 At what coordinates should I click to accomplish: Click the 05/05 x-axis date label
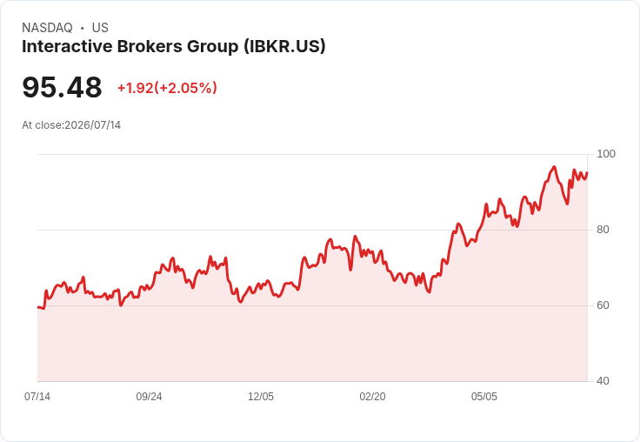(x=484, y=396)
